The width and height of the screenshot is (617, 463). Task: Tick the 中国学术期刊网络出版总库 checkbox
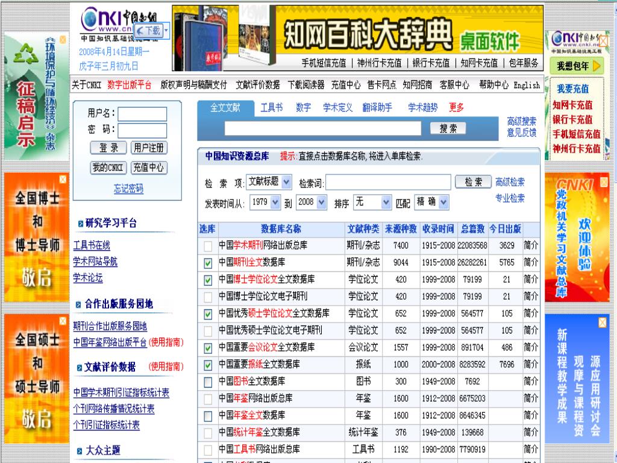point(208,246)
